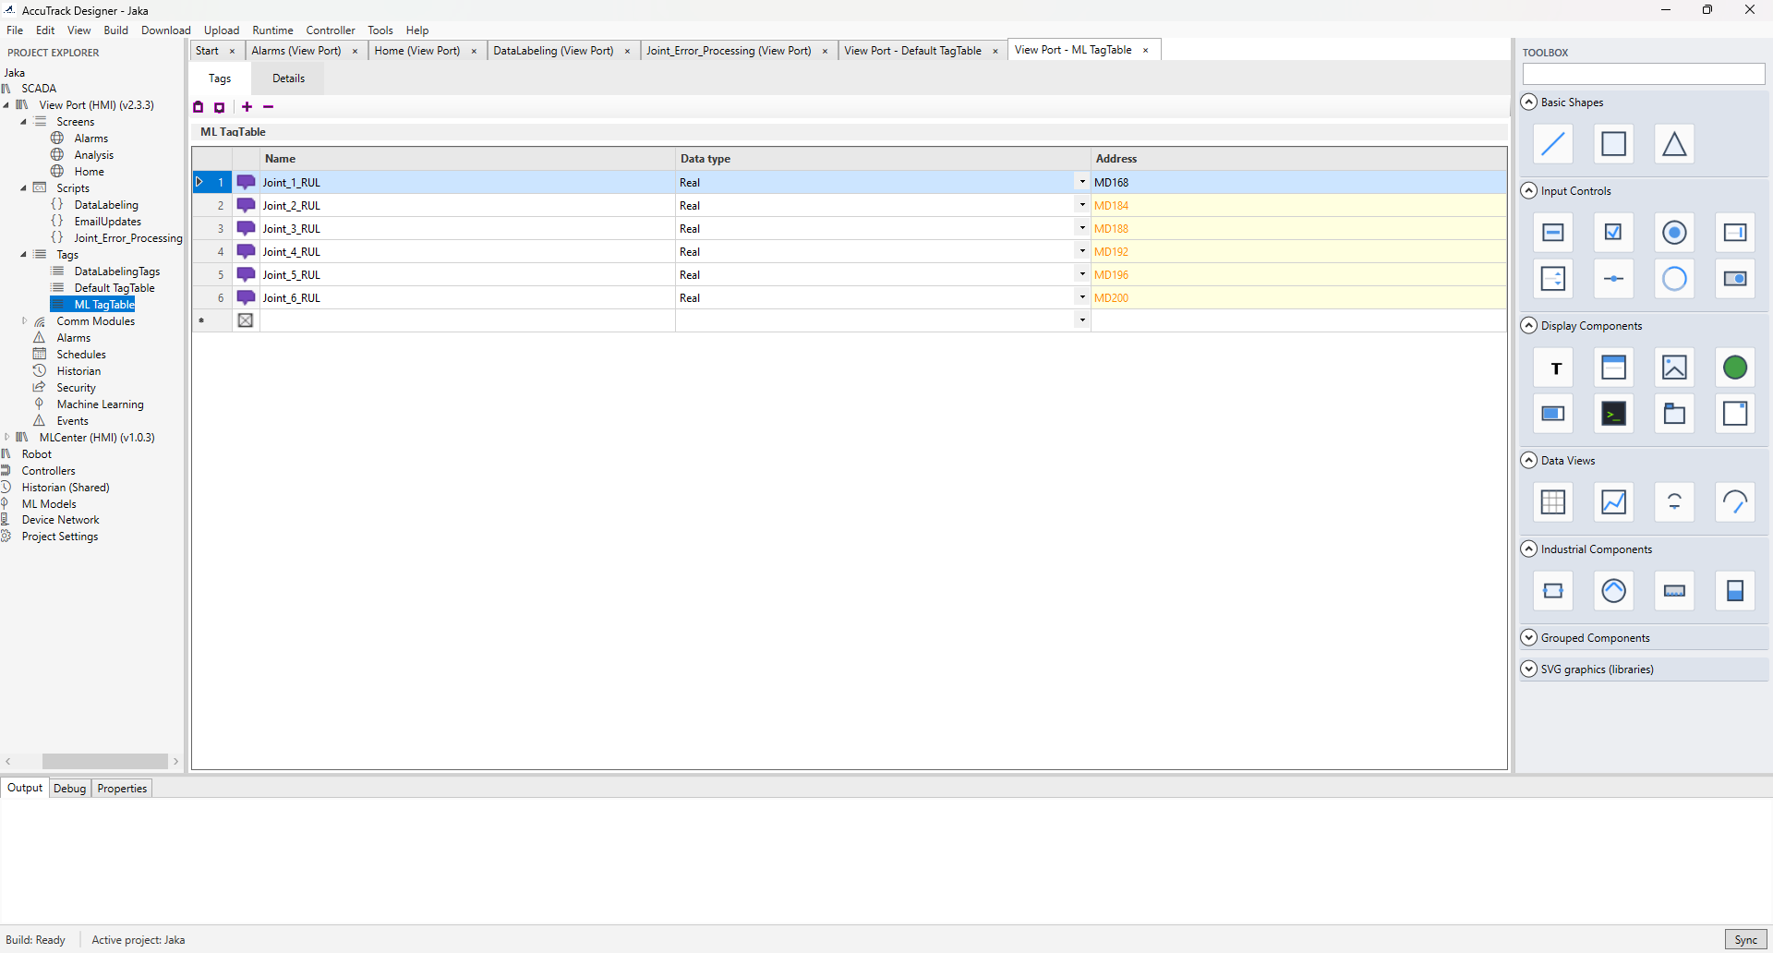
Task: Click the project explorer horizontal scrollbar
Action: [x=104, y=762]
